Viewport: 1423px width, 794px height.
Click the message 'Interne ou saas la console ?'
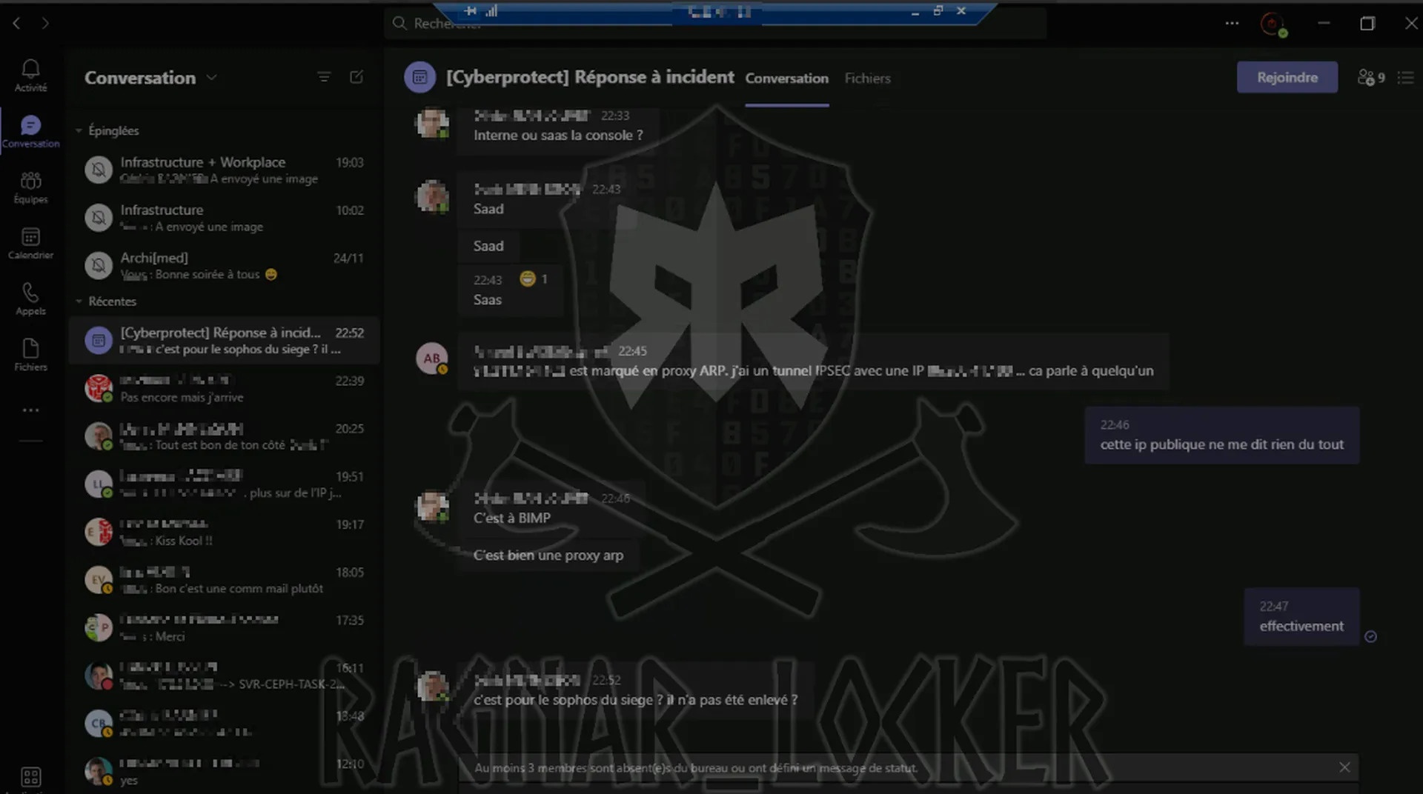[x=558, y=136]
